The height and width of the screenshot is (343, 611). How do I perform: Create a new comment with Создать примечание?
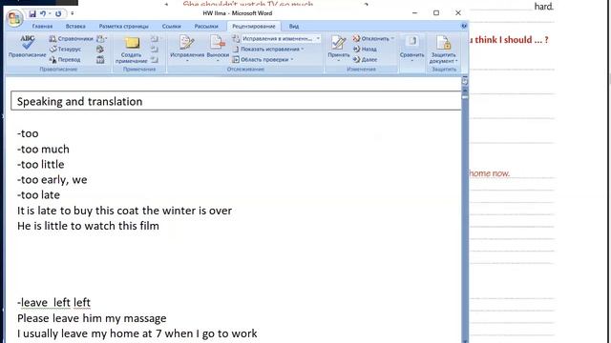tap(132, 50)
